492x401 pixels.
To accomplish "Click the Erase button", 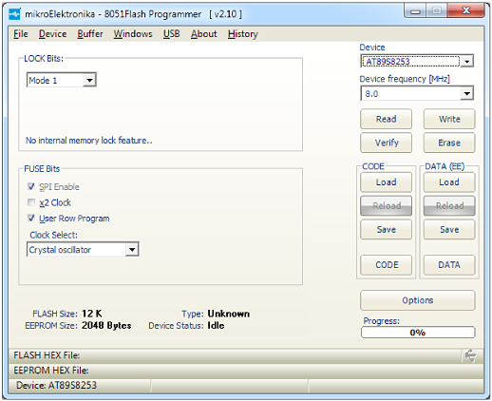I will click(x=449, y=143).
